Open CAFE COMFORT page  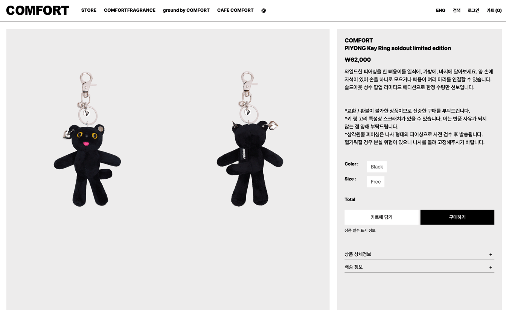pos(235,11)
